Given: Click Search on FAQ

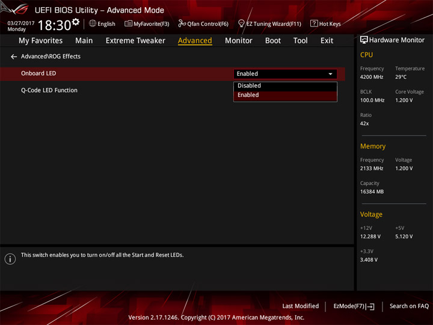Looking at the screenshot, I should (x=409, y=306).
